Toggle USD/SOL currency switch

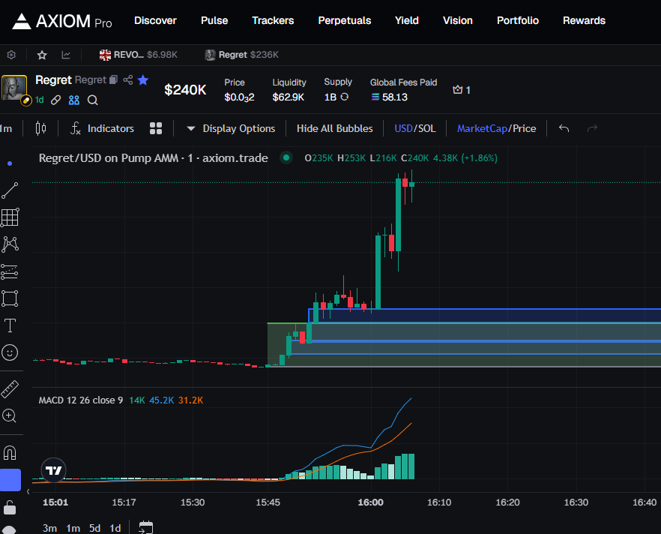[415, 128]
